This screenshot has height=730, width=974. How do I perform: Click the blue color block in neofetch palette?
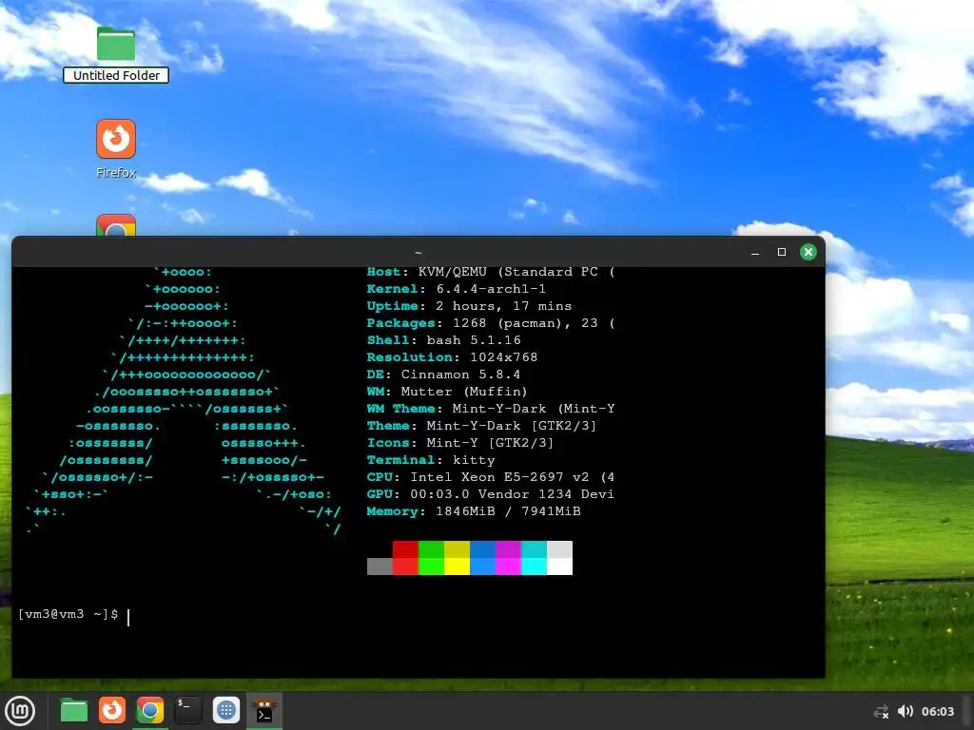pos(482,557)
